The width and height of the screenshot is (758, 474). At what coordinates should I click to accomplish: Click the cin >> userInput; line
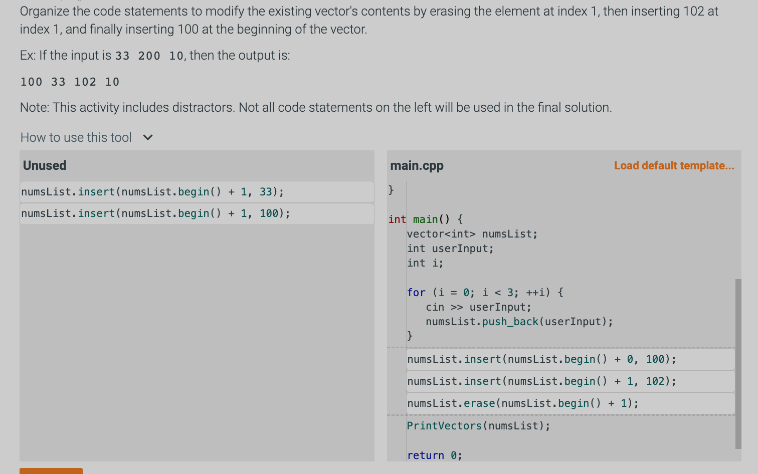478,307
